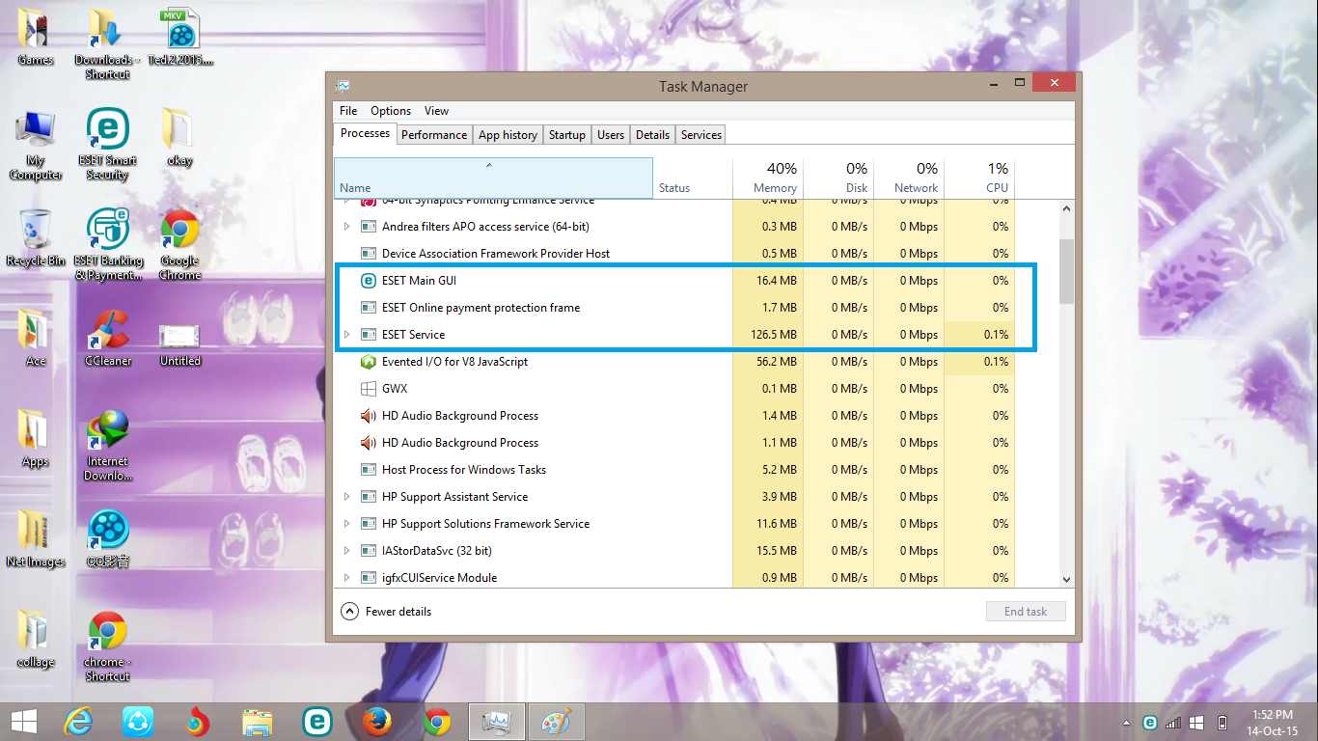Expand HP Support Solutions Framework Service row
Viewport: 1318px width, 741px height.
[x=347, y=524]
